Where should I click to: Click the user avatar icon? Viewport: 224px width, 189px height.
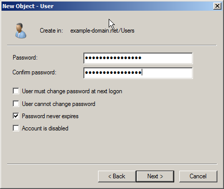click(20, 31)
